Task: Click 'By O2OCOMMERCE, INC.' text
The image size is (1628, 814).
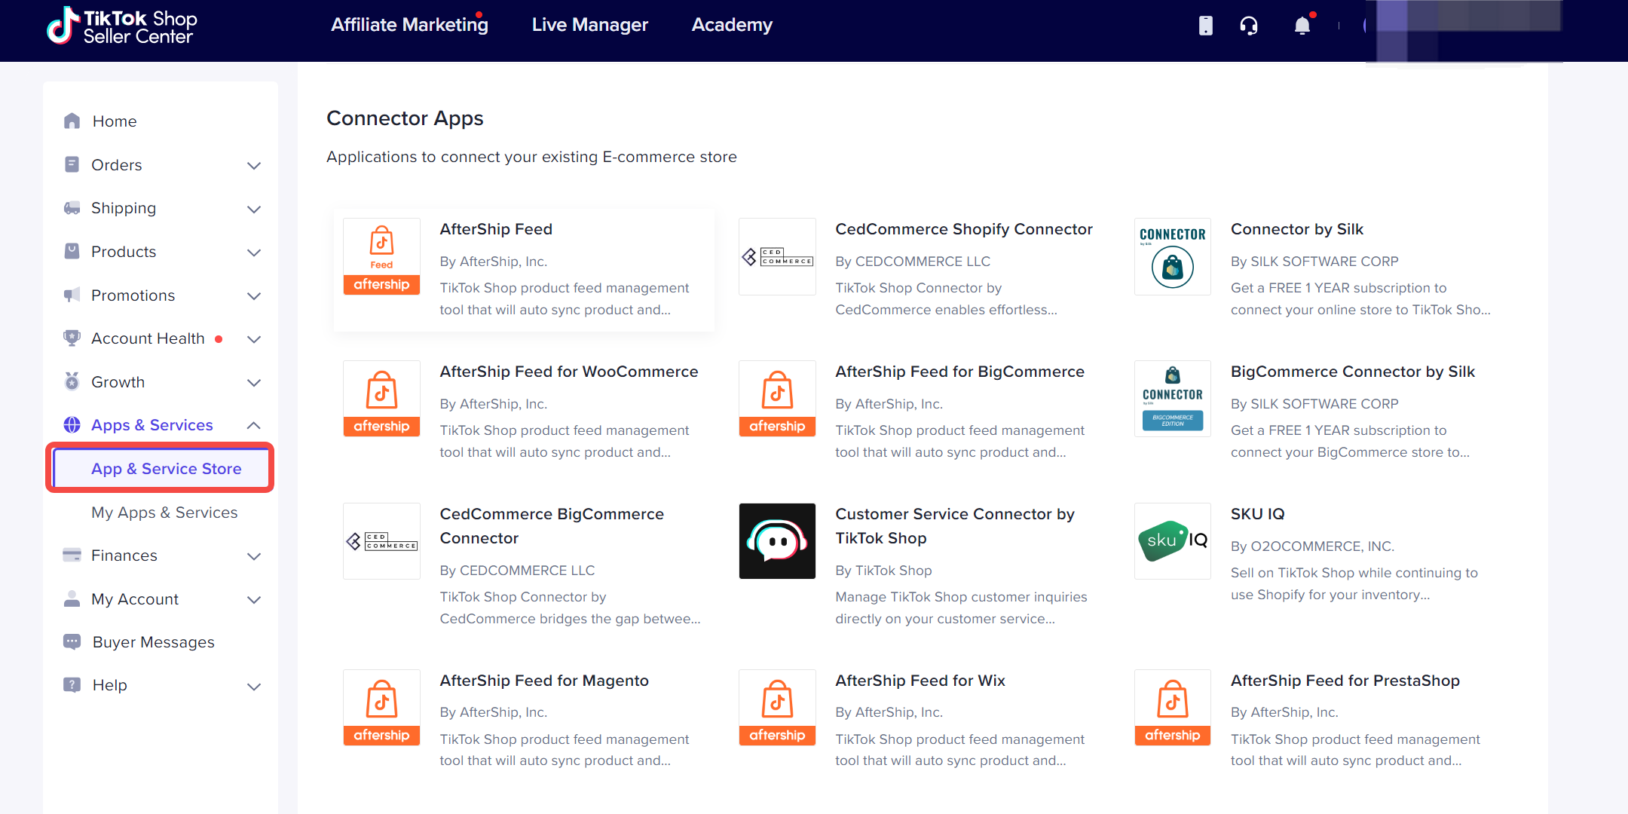Action: 1312,546
